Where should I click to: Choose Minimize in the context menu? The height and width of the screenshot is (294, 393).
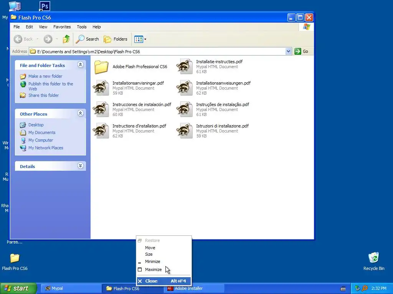164,261
